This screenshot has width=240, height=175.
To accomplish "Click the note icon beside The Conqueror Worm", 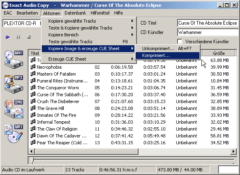I will [x=33, y=87].
